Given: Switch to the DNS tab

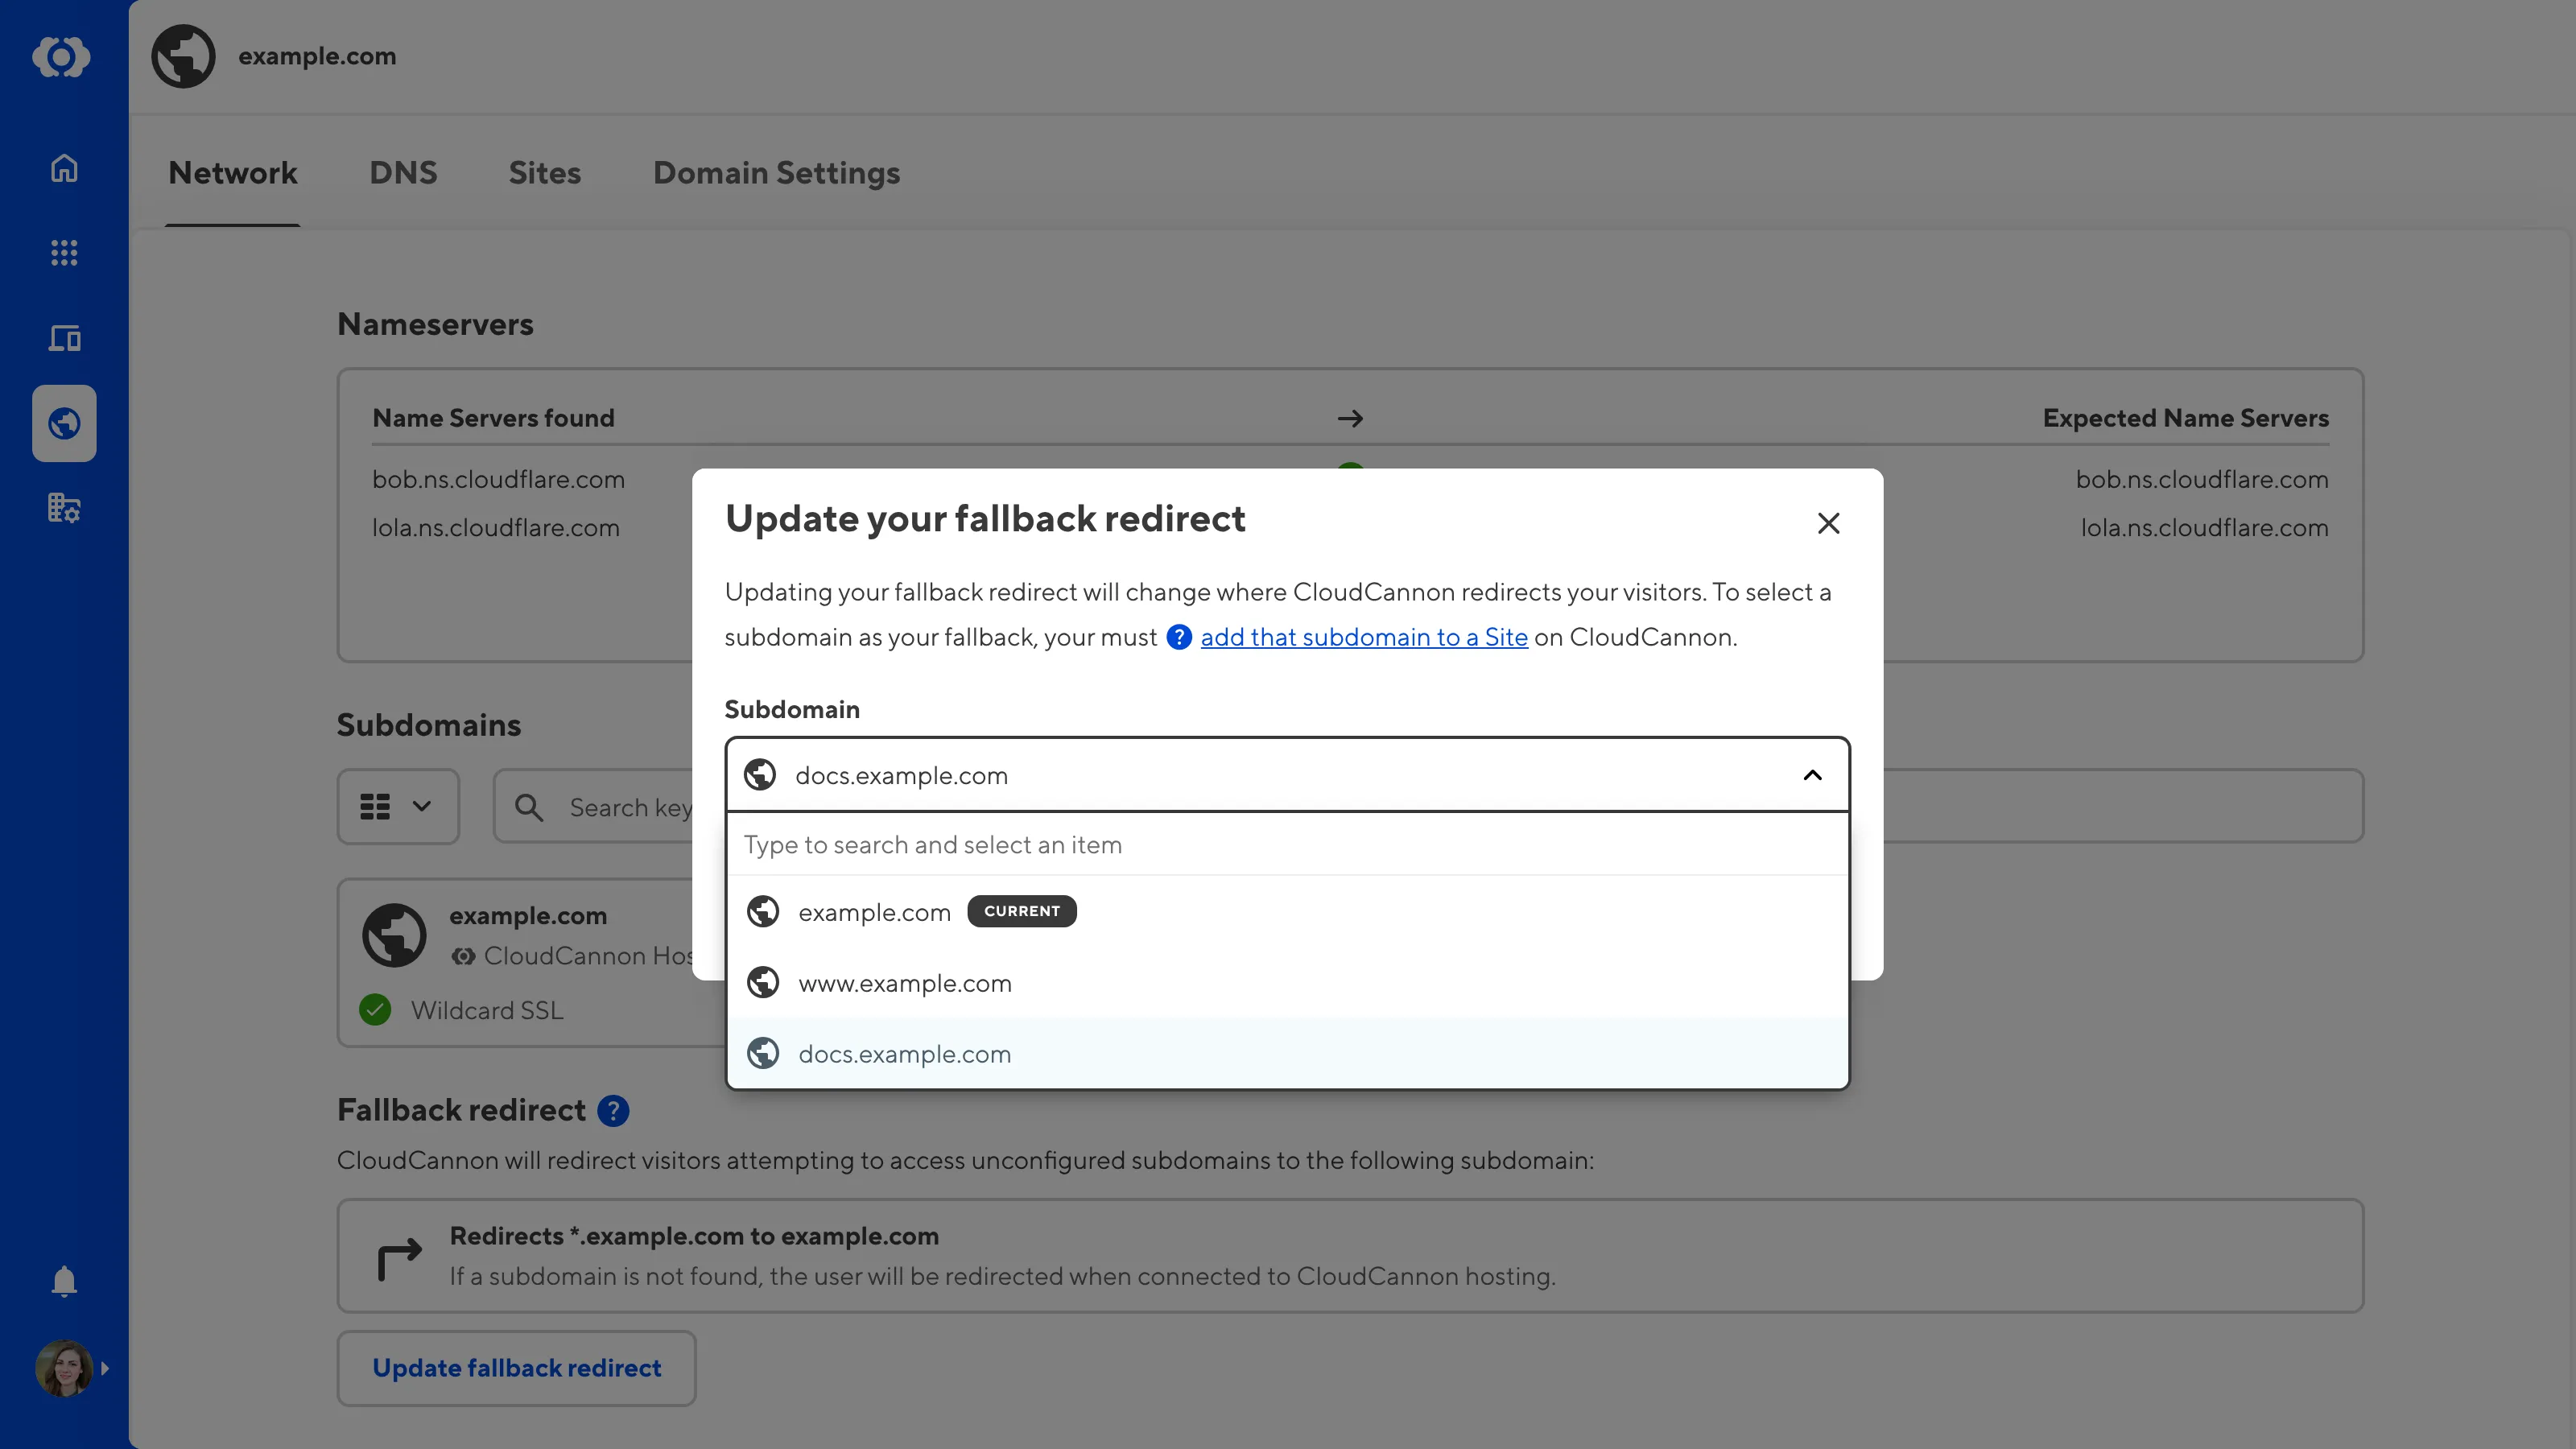Looking at the screenshot, I should pyautogui.click(x=403, y=172).
